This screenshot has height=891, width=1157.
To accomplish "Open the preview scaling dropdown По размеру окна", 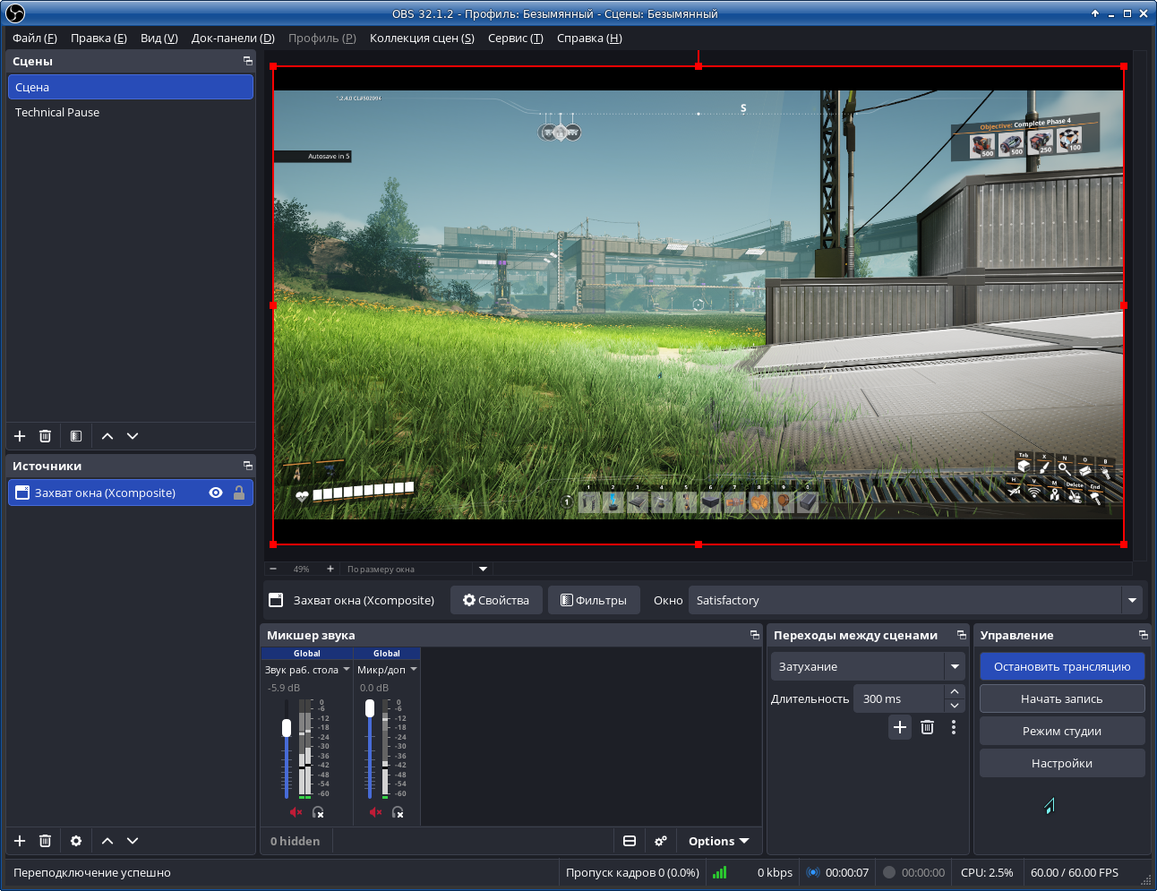I will click(x=484, y=569).
